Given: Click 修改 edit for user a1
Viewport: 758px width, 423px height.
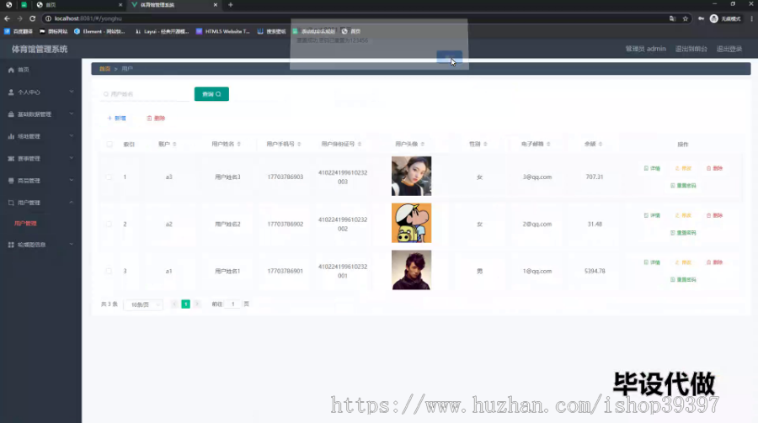Looking at the screenshot, I should point(684,262).
